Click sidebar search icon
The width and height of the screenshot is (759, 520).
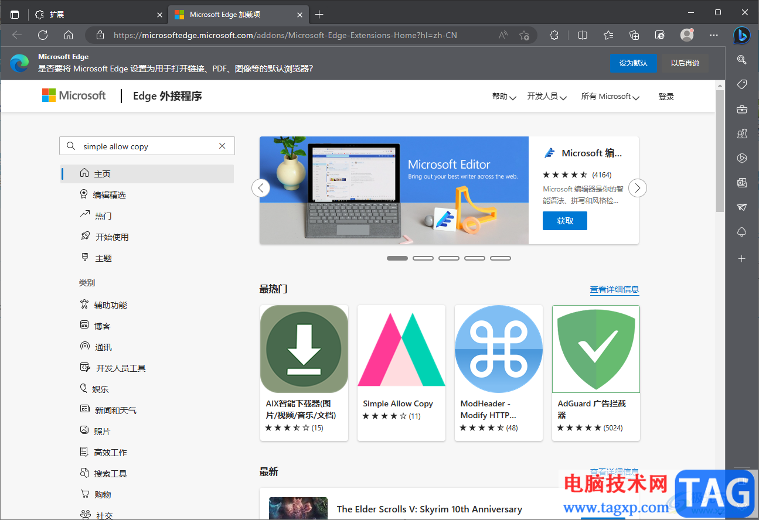click(741, 60)
